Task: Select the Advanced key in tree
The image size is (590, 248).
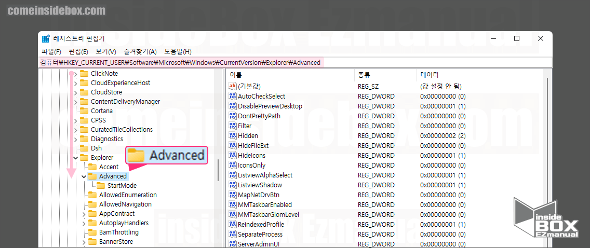Action: point(113,176)
